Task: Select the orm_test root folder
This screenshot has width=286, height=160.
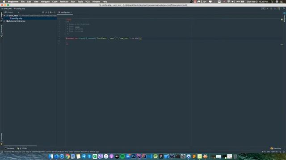Action: 13,16
